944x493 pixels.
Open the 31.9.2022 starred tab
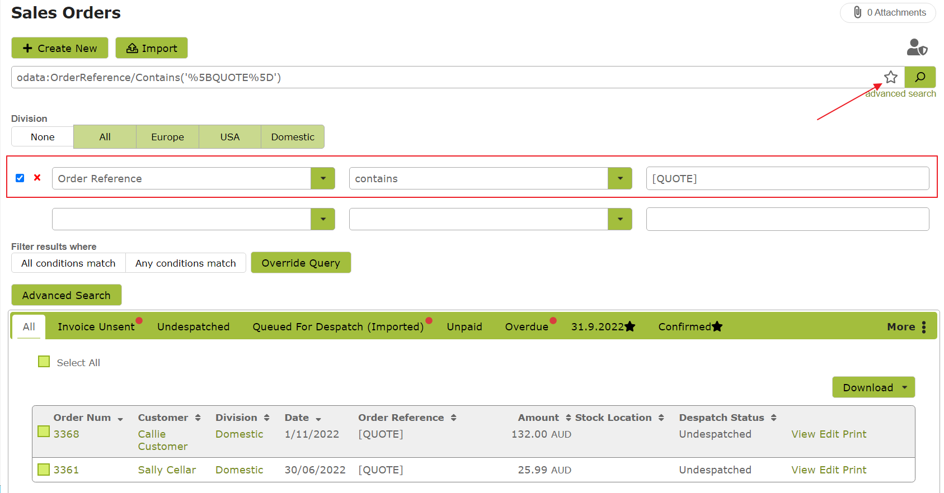[603, 327]
